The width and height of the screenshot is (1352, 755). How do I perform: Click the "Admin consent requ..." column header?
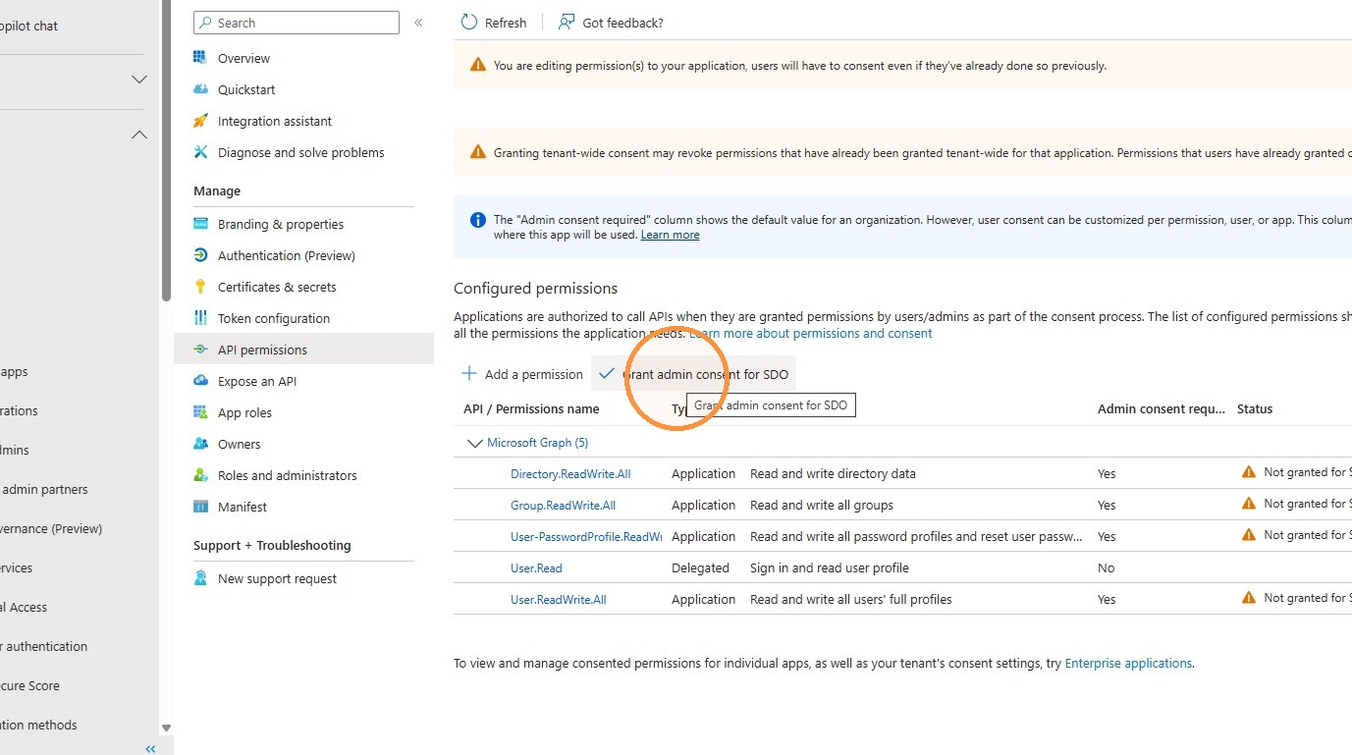click(x=1162, y=409)
